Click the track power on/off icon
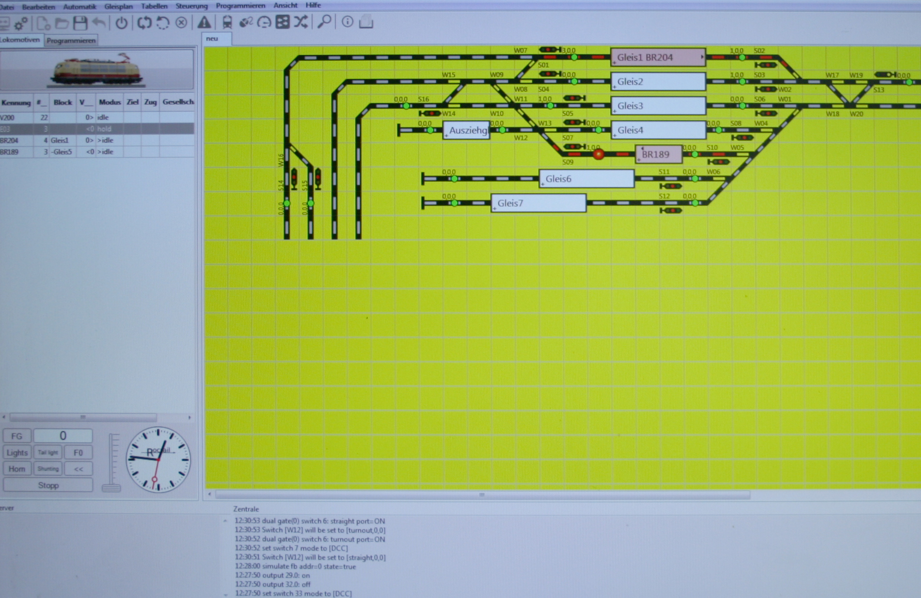 click(121, 23)
